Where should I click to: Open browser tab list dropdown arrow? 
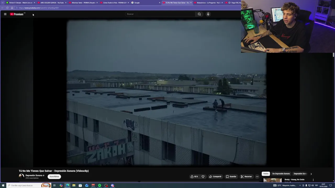pyautogui.click(x=2, y=3)
